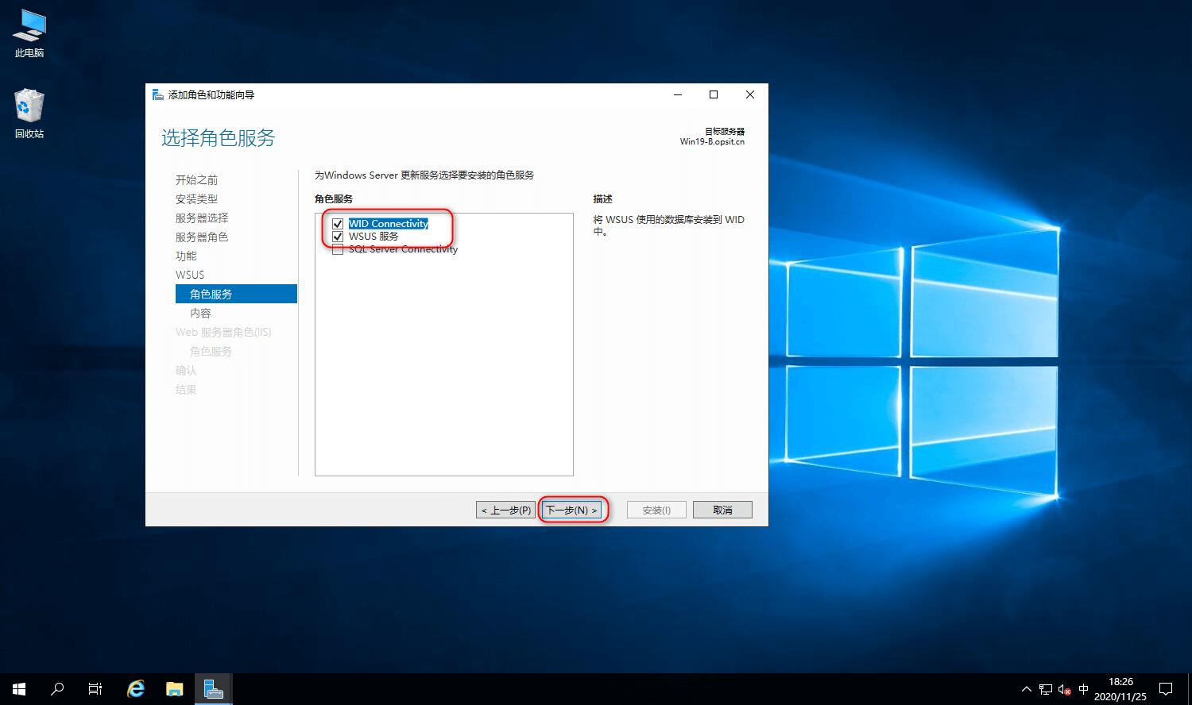Select SQL Server Connectivity label text
Viewport: 1192px width, 705px height.
(403, 249)
